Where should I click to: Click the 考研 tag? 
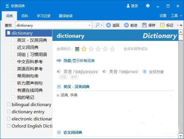click(74, 77)
